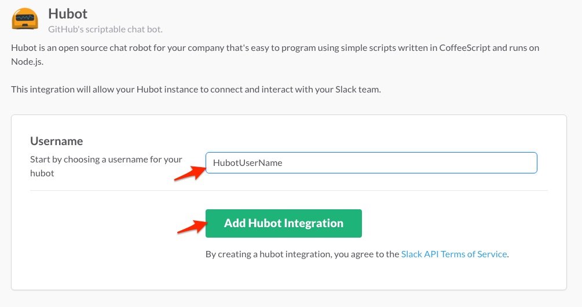The width and height of the screenshot is (582, 307).
Task: Click blank card area below the terms text
Action: (x=288, y=276)
